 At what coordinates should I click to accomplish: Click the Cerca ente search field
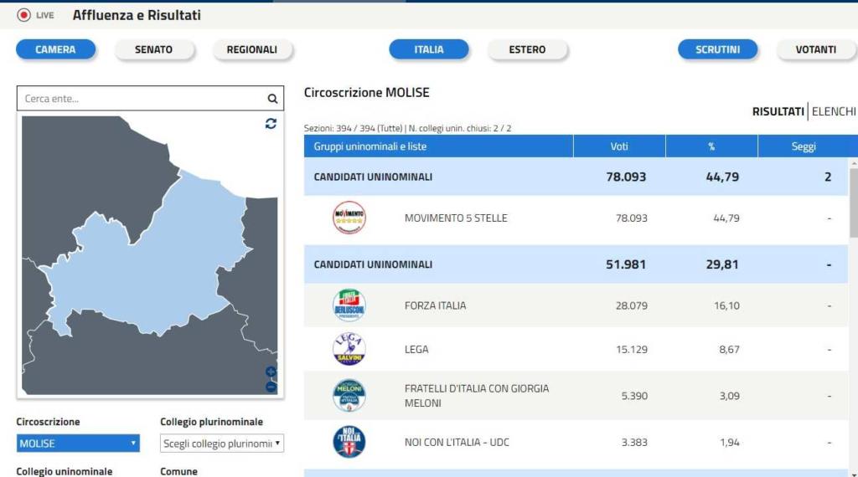(142, 99)
